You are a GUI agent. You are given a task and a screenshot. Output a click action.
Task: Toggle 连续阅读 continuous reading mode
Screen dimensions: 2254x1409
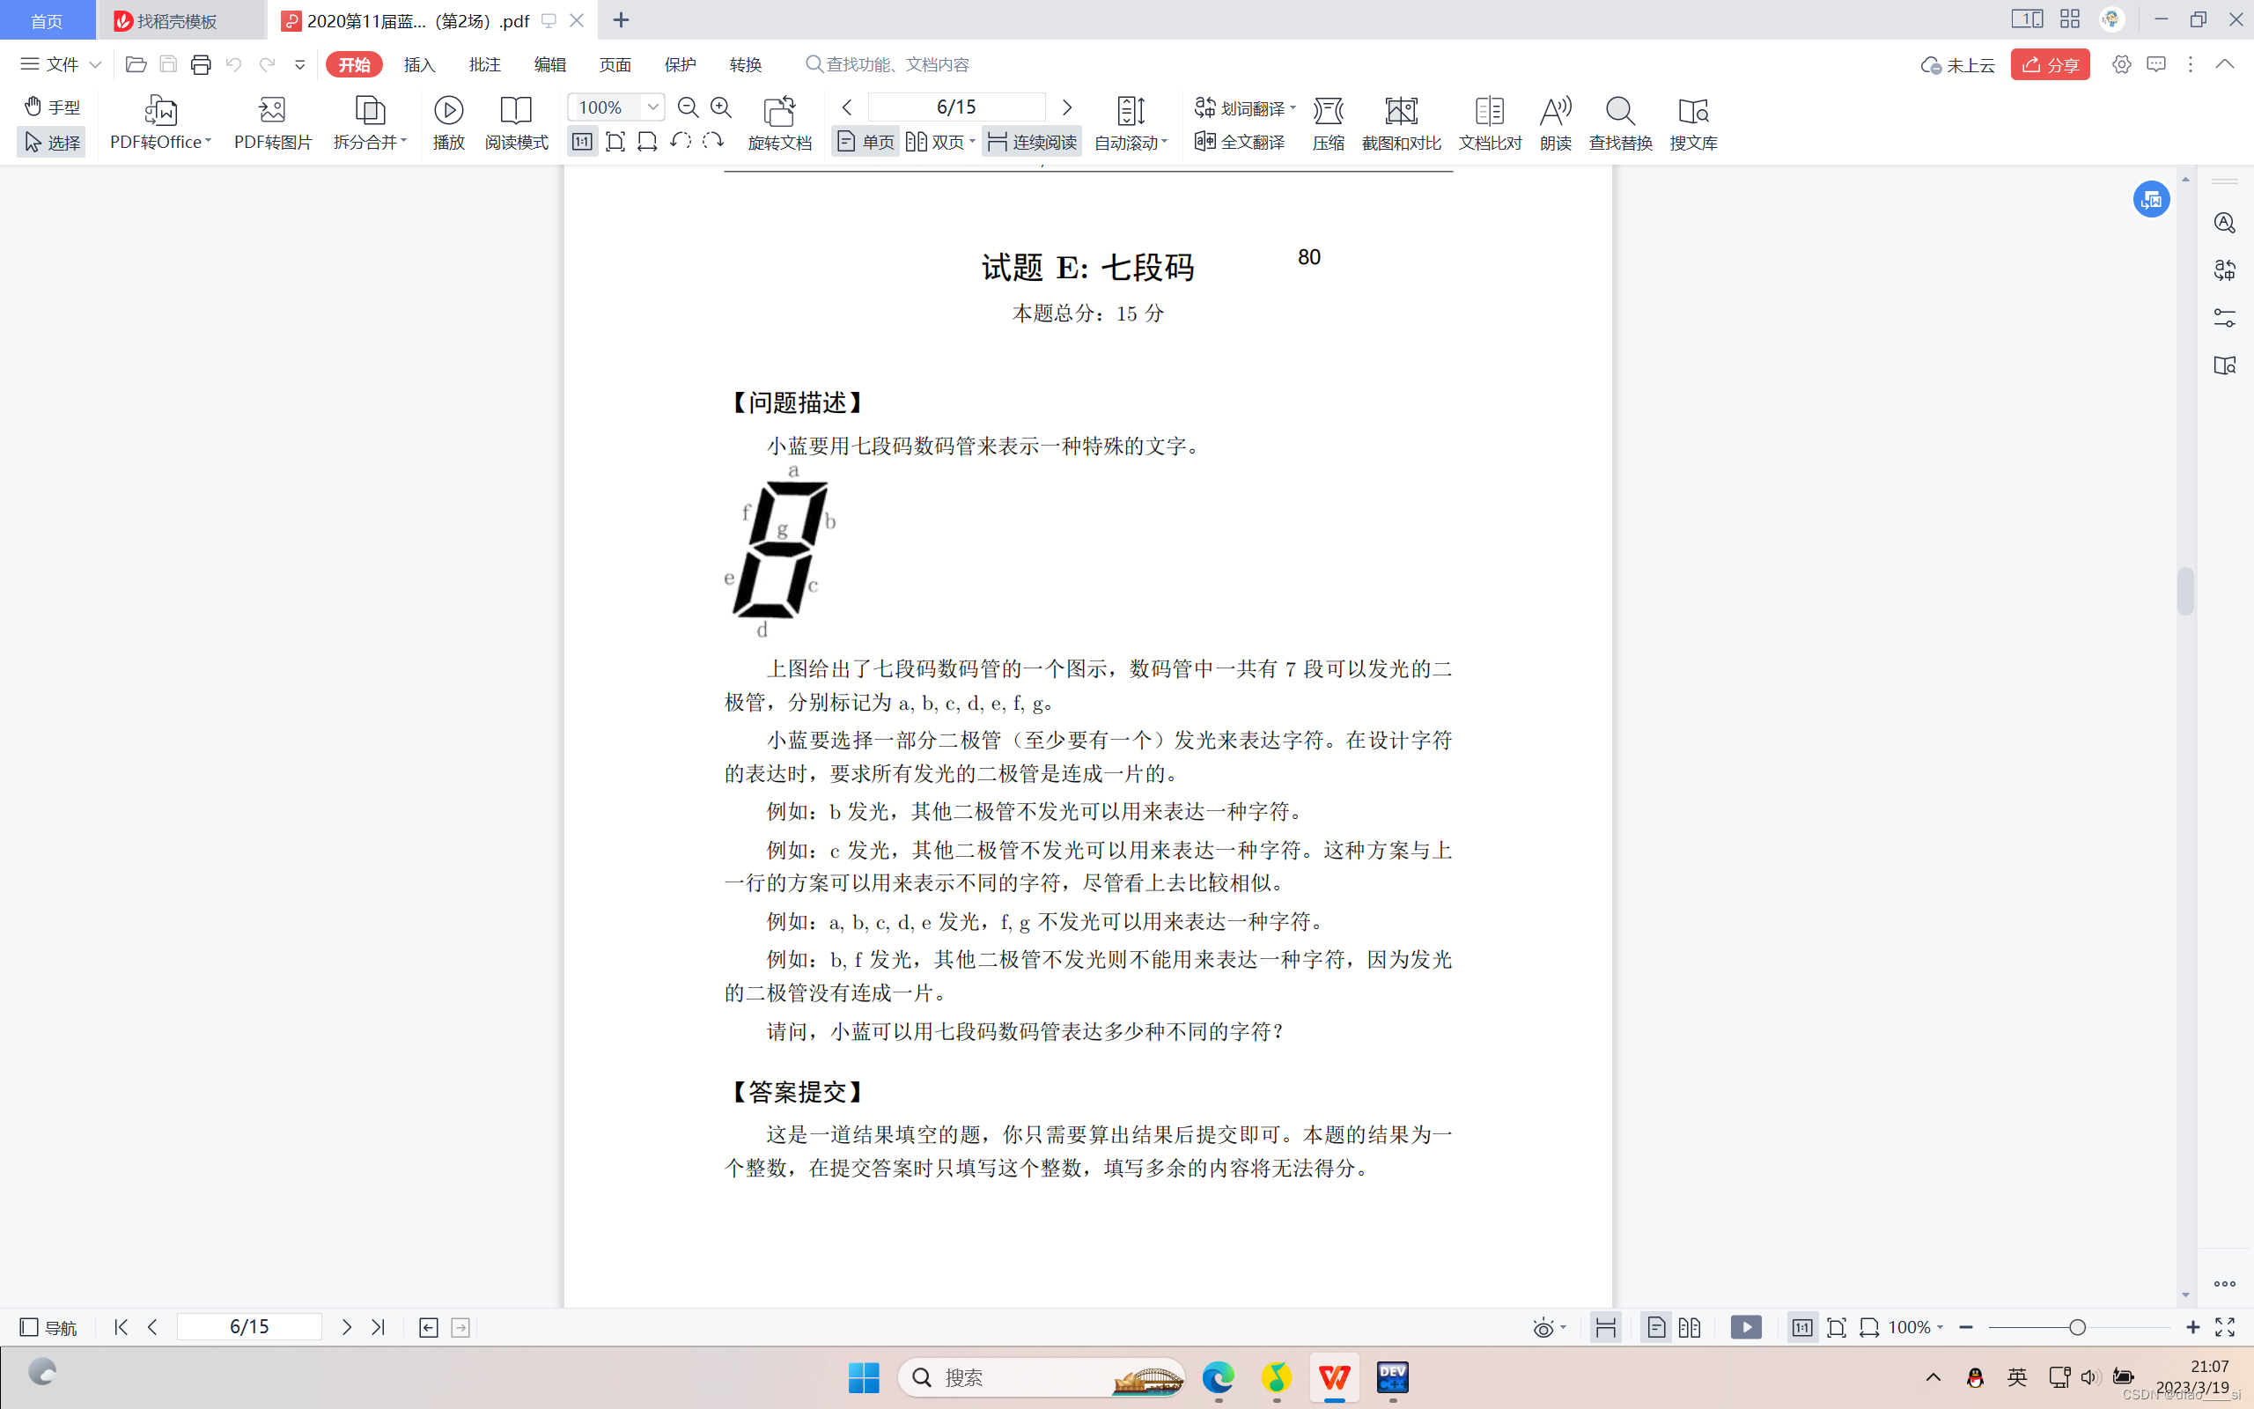pyautogui.click(x=1032, y=142)
